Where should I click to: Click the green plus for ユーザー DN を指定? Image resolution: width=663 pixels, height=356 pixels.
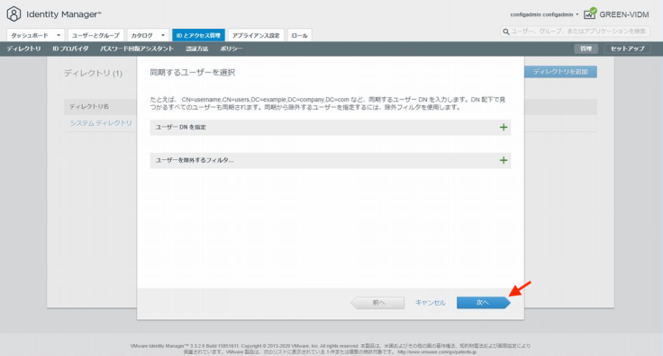(x=504, y=128)
